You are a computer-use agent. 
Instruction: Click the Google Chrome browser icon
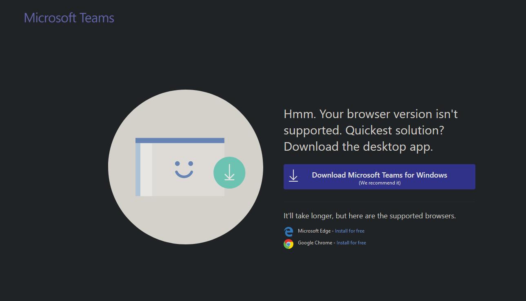point(288,244)
